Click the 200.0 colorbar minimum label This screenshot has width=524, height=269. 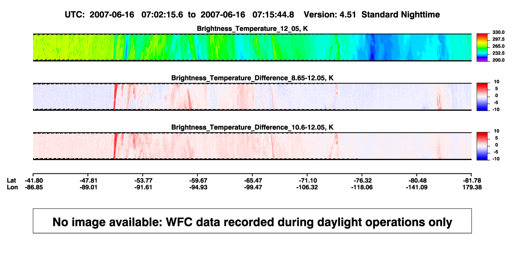(x=499, y=60)
